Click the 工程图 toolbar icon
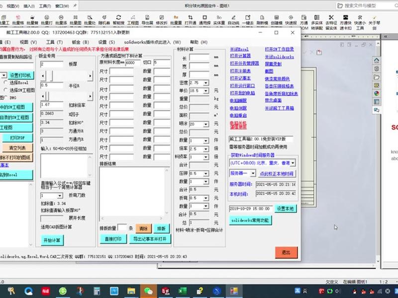This screenshot has height=298, width=398. click(133, 17)
